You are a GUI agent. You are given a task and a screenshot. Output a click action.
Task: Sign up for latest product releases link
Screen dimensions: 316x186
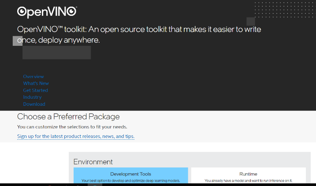(x=76, y=137)
